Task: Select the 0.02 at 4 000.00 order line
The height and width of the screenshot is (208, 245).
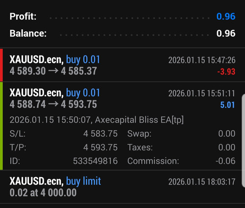Action: 43,193
